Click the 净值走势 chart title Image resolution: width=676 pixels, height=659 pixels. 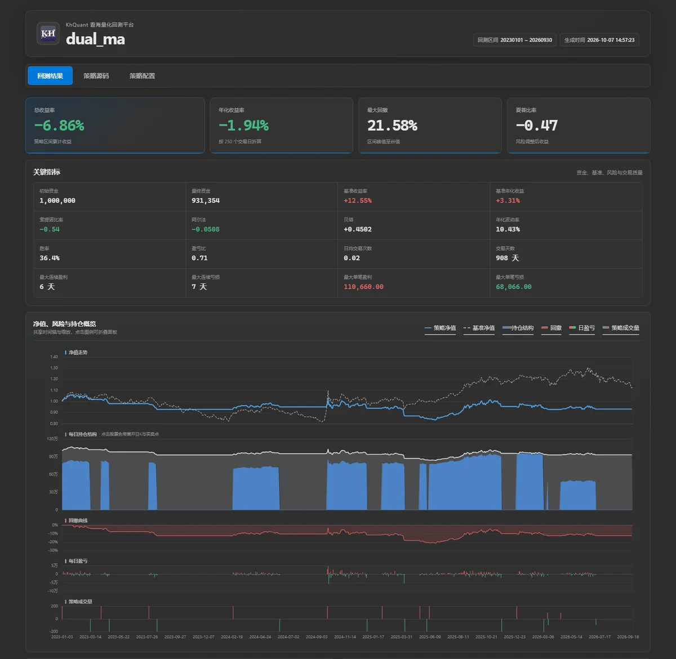pos(78,353)
